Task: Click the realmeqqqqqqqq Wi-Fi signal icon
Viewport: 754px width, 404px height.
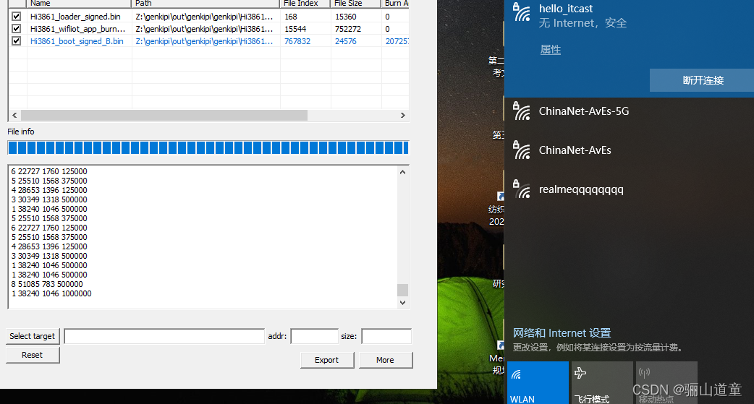Action: pyautogui.click(x=521, y=189)
